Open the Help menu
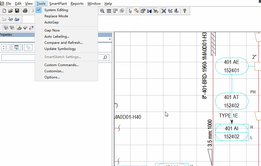The height and width of the screenshot is (166, 261). pyautogui.click(x=108, y=4)
